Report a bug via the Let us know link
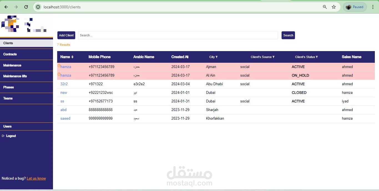This screenshot has width=379, height=191. (36, 178)
